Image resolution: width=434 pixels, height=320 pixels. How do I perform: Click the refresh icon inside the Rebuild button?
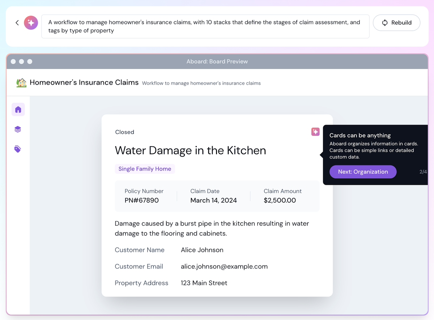click(384, 22)
